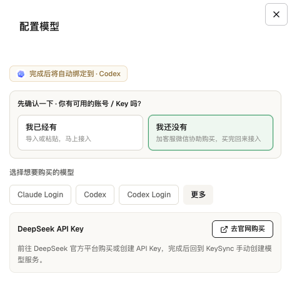Screen dimensions: 292x304
Task: Click the 导入或粘贴，马上接入 subtitle
Action: pyautogui.click(x=58, y=139)
